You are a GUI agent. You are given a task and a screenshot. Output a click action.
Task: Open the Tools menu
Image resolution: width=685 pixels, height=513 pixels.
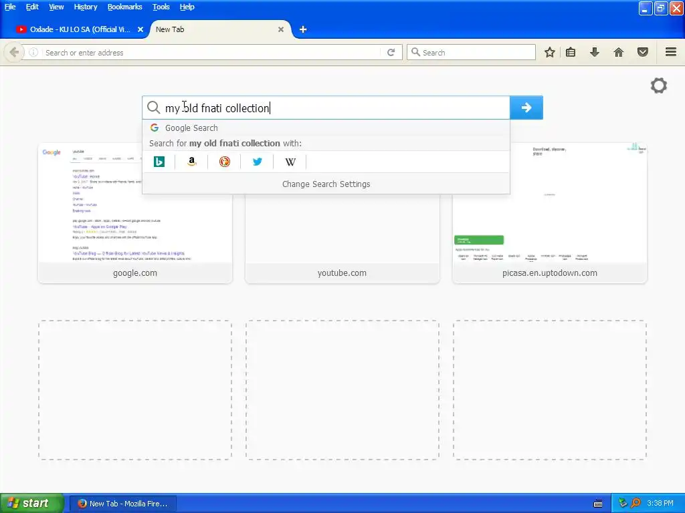[161, 7]
